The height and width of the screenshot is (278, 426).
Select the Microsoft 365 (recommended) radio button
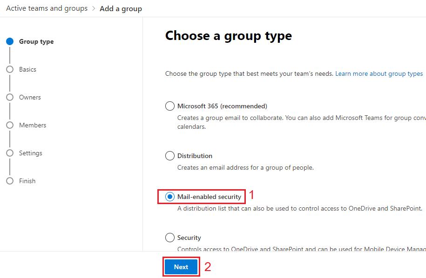[170, 106]
